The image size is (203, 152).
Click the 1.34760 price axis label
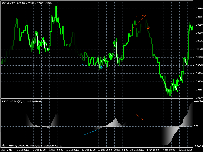coord(198,9)
